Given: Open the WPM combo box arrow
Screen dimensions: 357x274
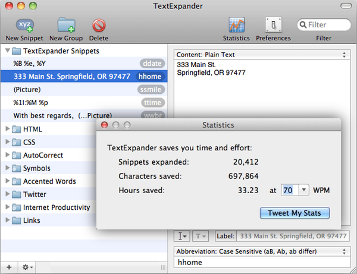Looking at the screenshot, I should pyautogui.click(x=303, y=190).
